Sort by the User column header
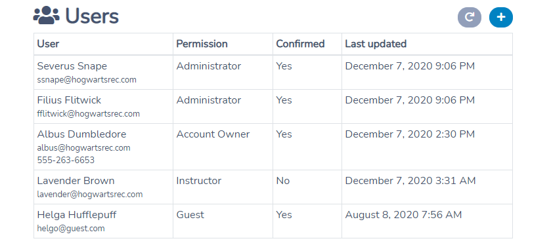Image resolution: width=551 pixels, height=245 pixels. pyautogui.click(x=48, y=44)
